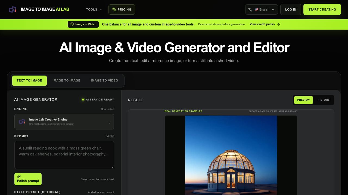
Task: Switch to the Image to Video tab
Action: tap(104, 81)
